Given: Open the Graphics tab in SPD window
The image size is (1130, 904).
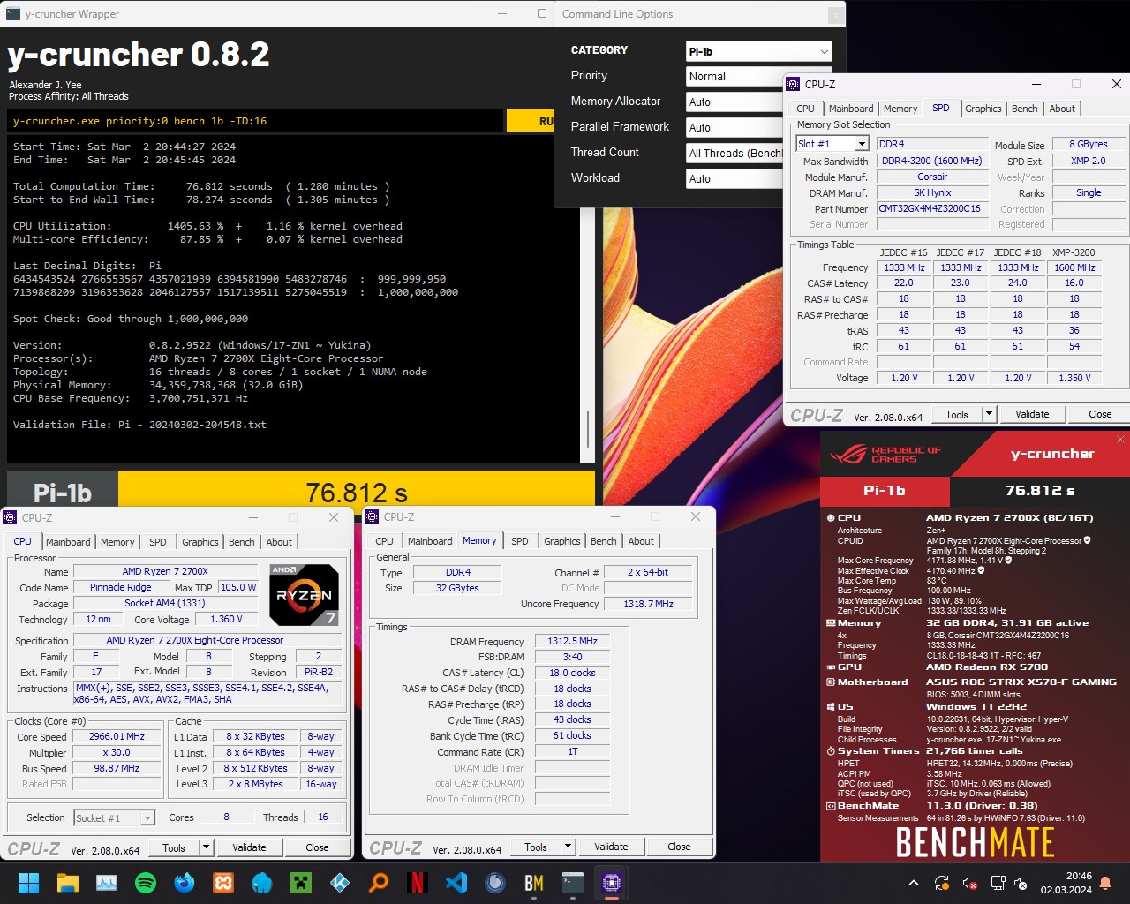Looking at the screenshot, I should click(983, 109).
